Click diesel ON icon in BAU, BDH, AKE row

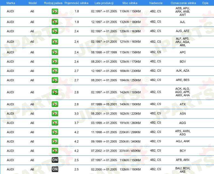55,169
